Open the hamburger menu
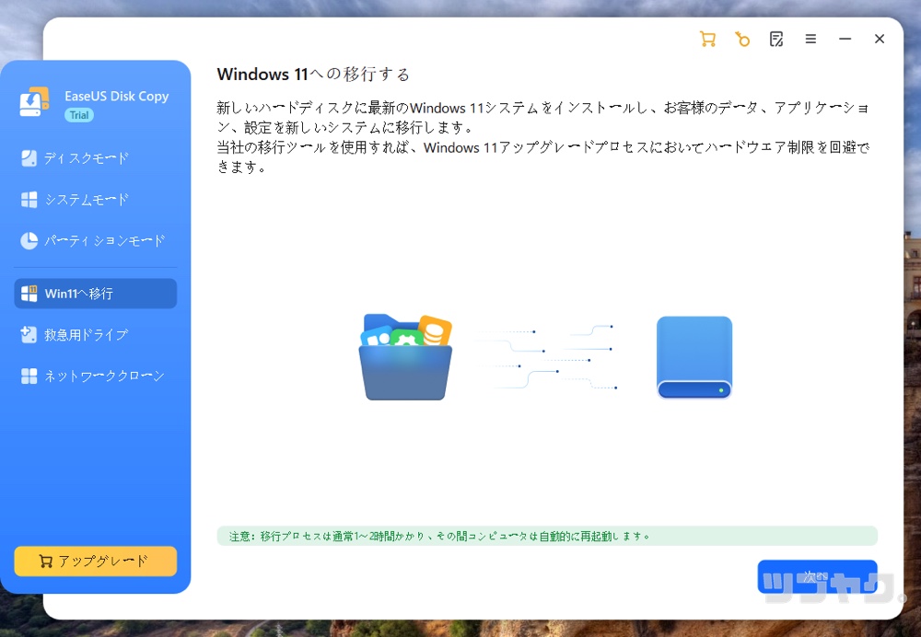 pos(810,39)
